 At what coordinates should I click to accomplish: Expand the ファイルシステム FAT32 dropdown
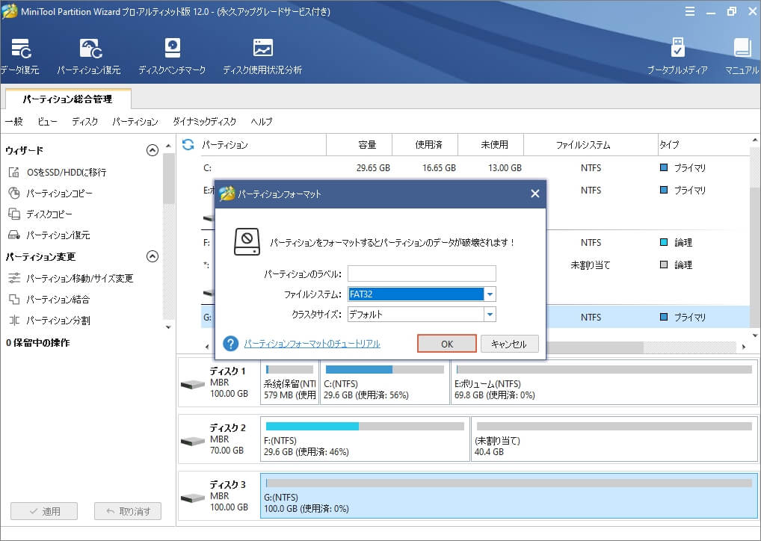point(490,294)
